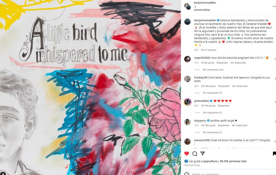Click '561 Me gusta' on joelmadden comment
This screenshot has width=276, height=175.
(x=208, y=106)
